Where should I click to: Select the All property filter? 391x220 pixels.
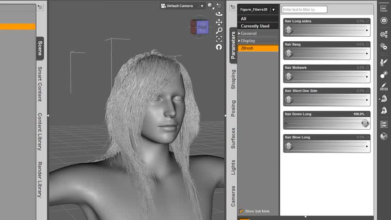pyautogui.click(x=258, y=19)
